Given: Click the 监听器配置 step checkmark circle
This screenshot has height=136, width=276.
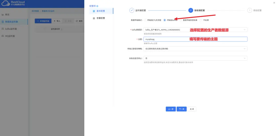Looking at the screenshot, I should pos(132,10).
